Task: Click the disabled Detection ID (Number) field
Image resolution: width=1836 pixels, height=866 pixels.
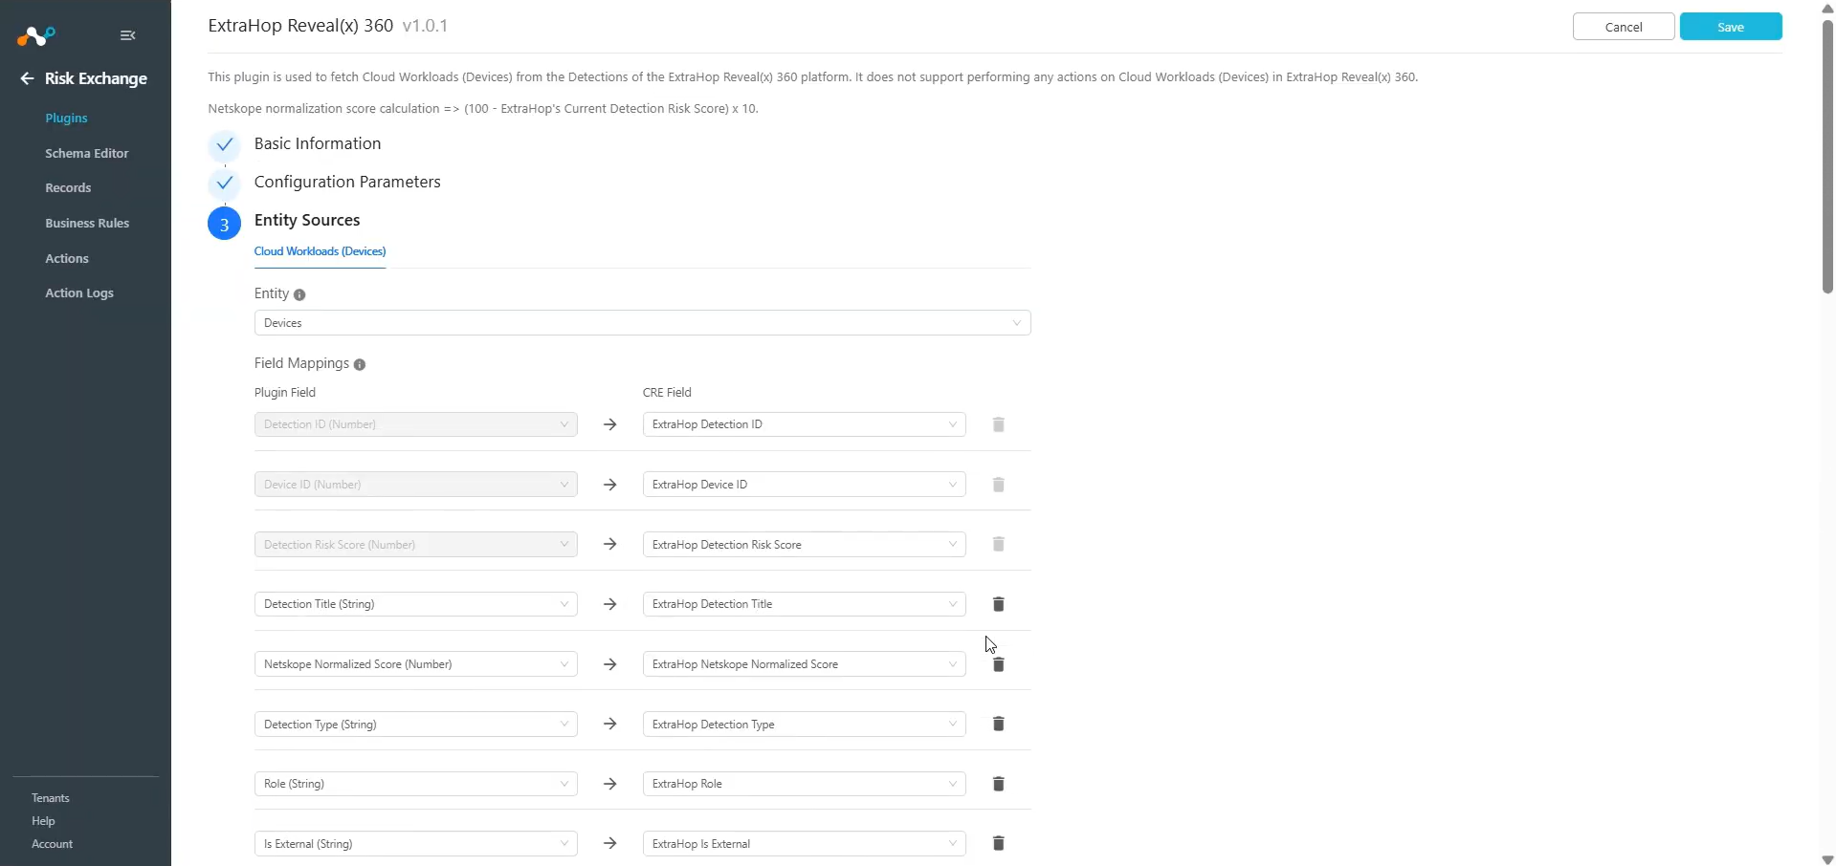Action: tap(415, 424)
